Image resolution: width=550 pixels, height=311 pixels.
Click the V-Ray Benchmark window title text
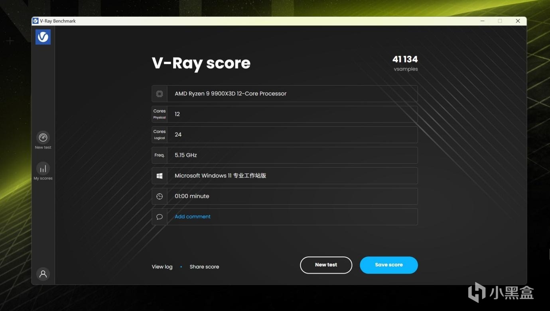click(x=58, y=21)
